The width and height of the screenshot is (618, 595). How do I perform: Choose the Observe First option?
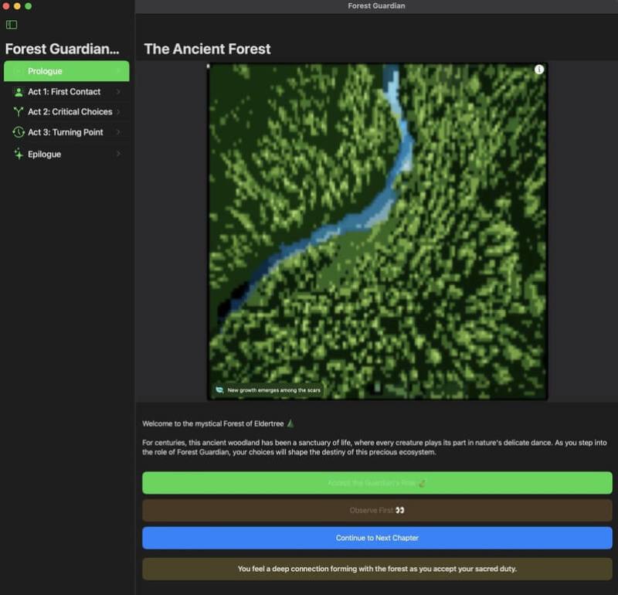(377, 510)
